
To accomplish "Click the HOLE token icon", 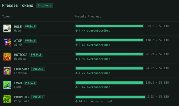I will coord(7,28).
